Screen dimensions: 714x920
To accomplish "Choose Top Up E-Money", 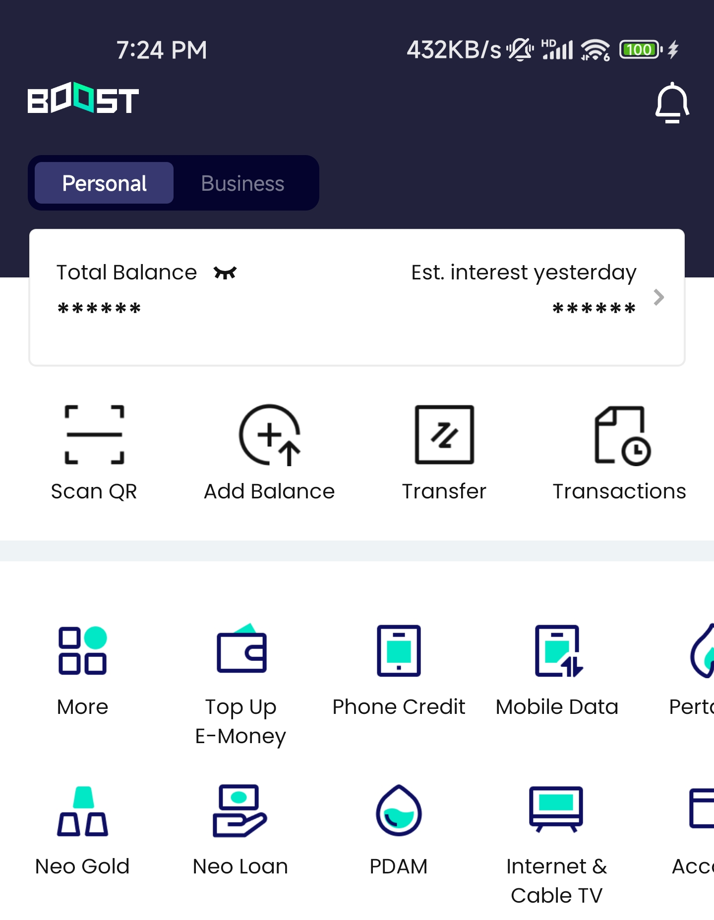I will click(x=241, y=650).
